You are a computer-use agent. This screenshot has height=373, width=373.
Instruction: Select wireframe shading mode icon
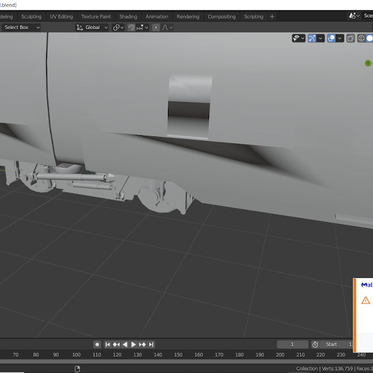point(361,38)
